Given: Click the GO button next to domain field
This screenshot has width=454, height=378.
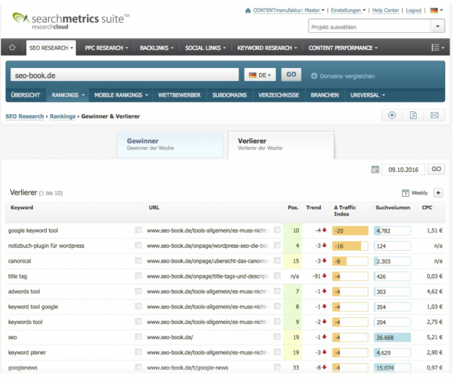Looking at the screenshot, I should click(291, 75).
